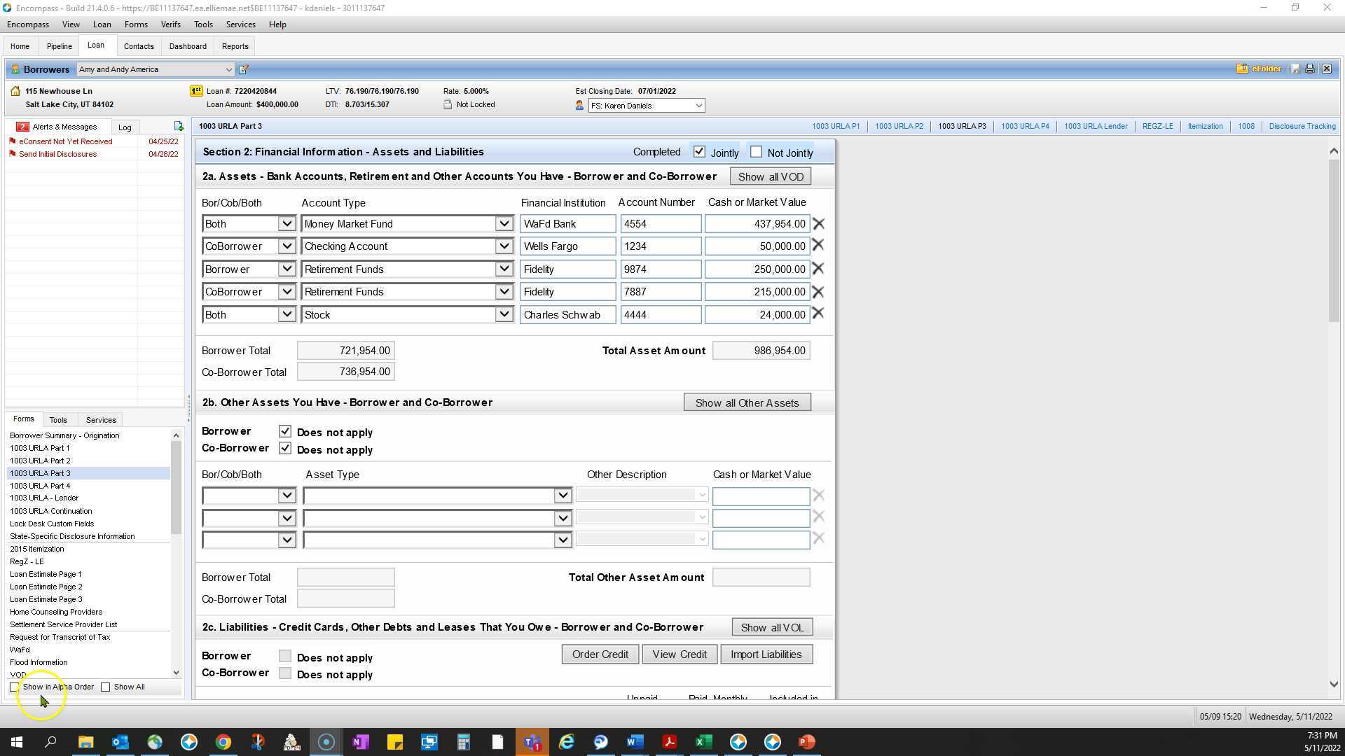Image resolution: width=1345 pixels, height=756 pixels.
Task: Click the edit borrower pencil icon
Action: point(244,69)
